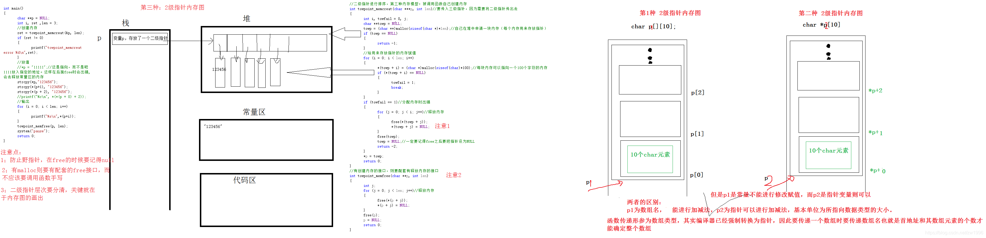986x238 pixels.
Task: Select the green '*p+2' label
Action: 875,91
